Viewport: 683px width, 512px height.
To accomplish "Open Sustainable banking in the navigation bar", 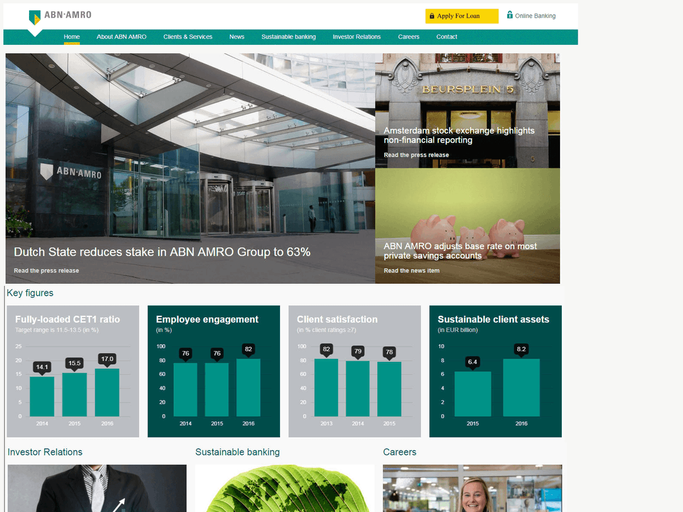I will [289, 37].
